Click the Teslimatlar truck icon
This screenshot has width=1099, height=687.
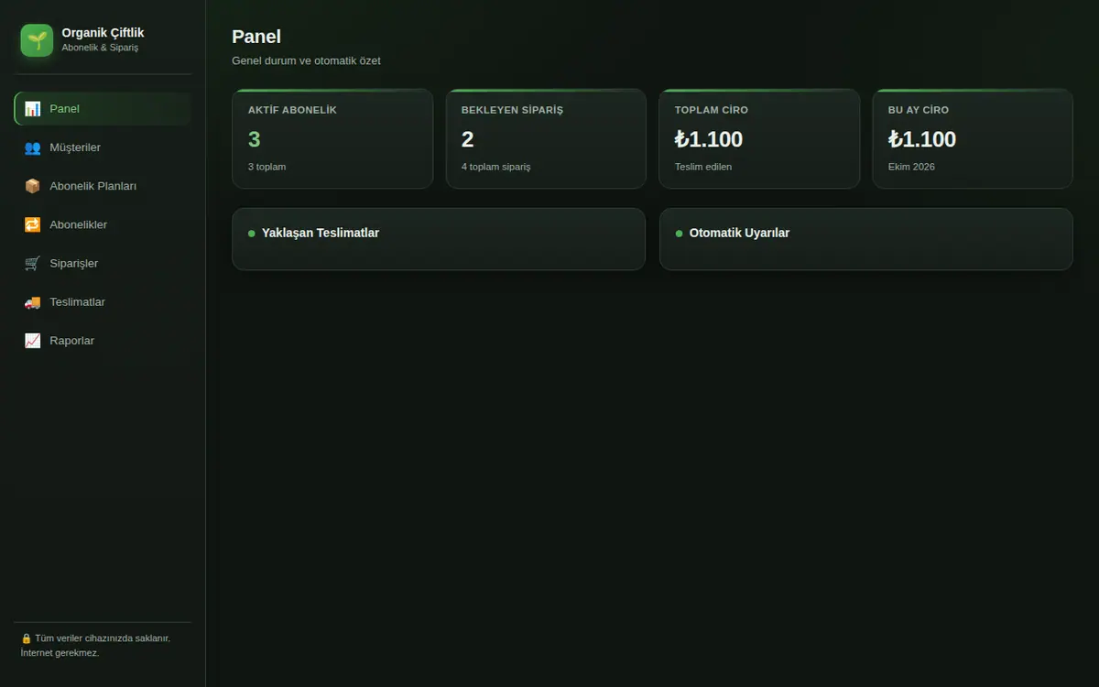[32, 301]
